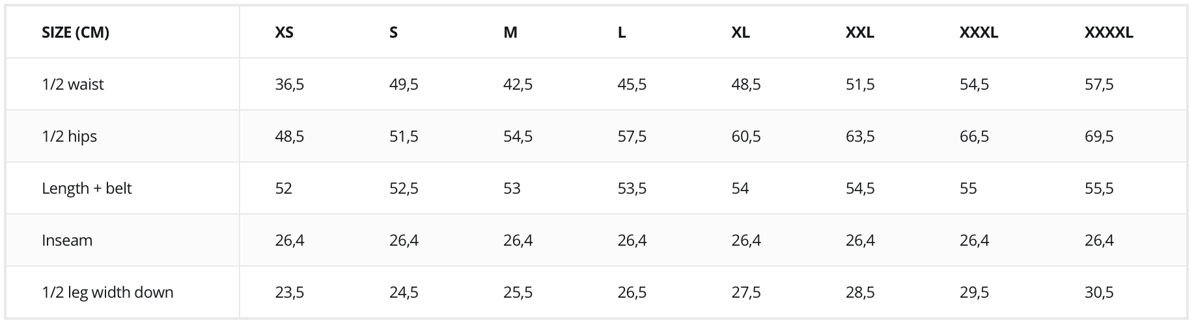
Task: Click the 69,5 hips value for XXXXL
Action: 1099,136
